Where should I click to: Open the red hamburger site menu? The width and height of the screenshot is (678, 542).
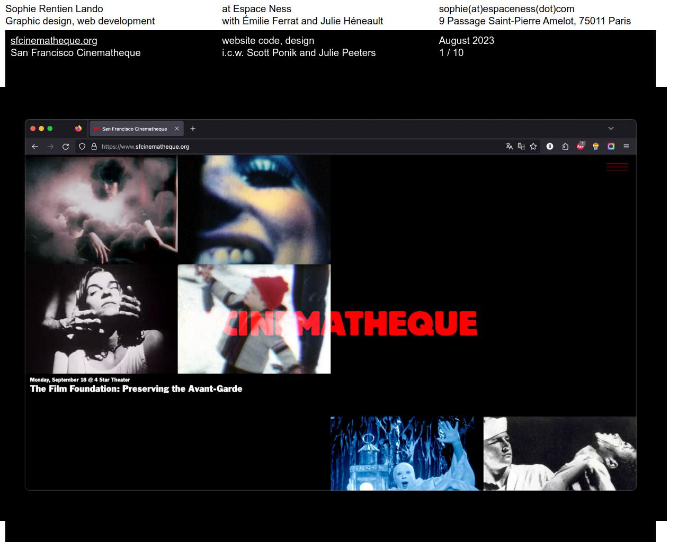(x=618, y=167)
